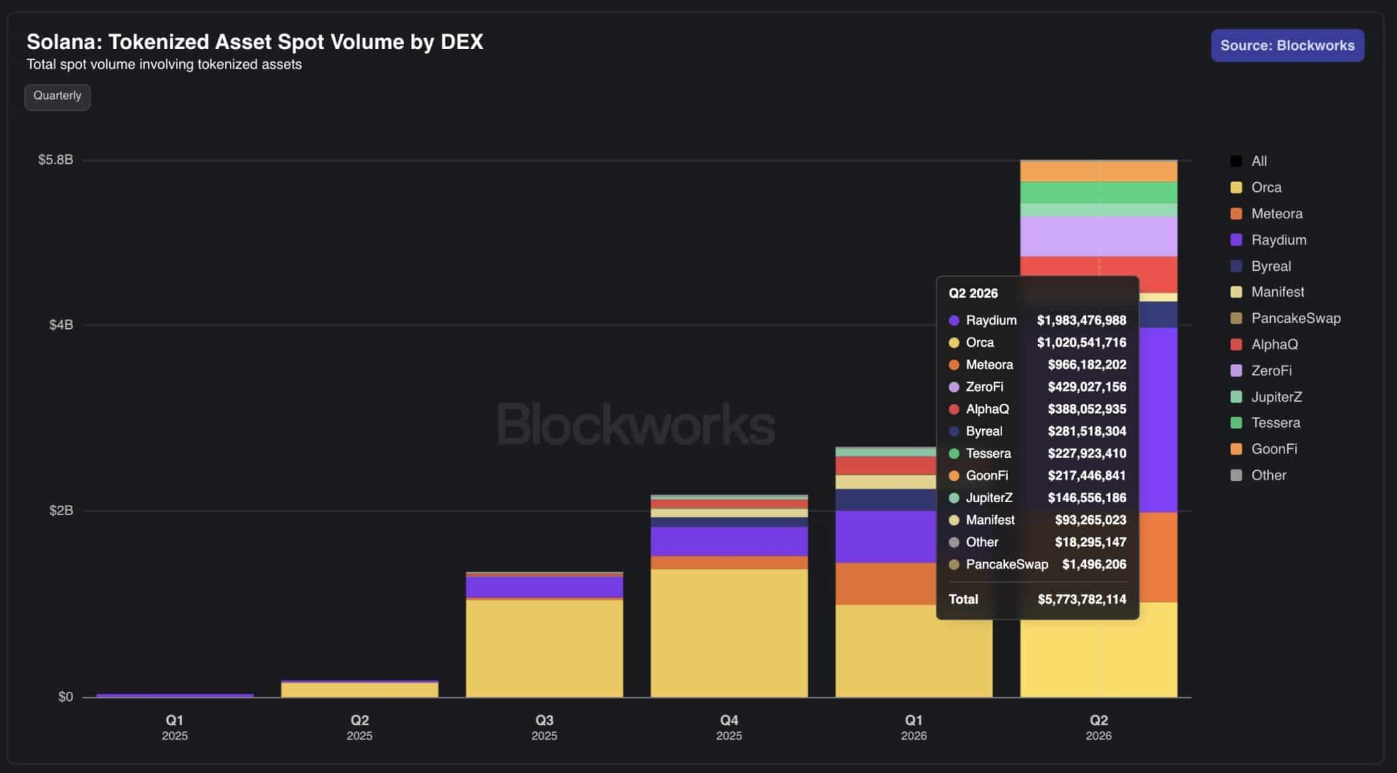
Task: Click AlphaQ value $388,052,935 in tooltip
Action: (1087, 409)
